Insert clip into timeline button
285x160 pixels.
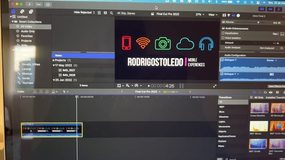pos(41,92)
